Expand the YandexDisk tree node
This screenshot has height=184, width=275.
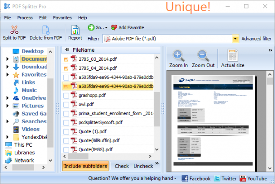point(7,137)
